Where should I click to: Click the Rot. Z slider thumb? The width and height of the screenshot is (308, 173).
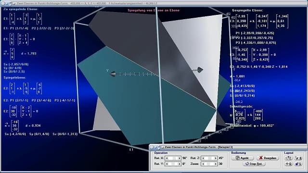210,158
